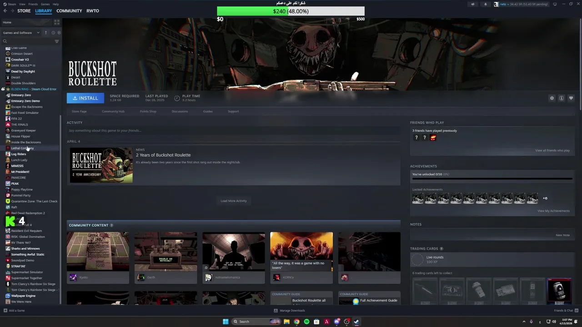Open game info icon

tap(562, 98)
